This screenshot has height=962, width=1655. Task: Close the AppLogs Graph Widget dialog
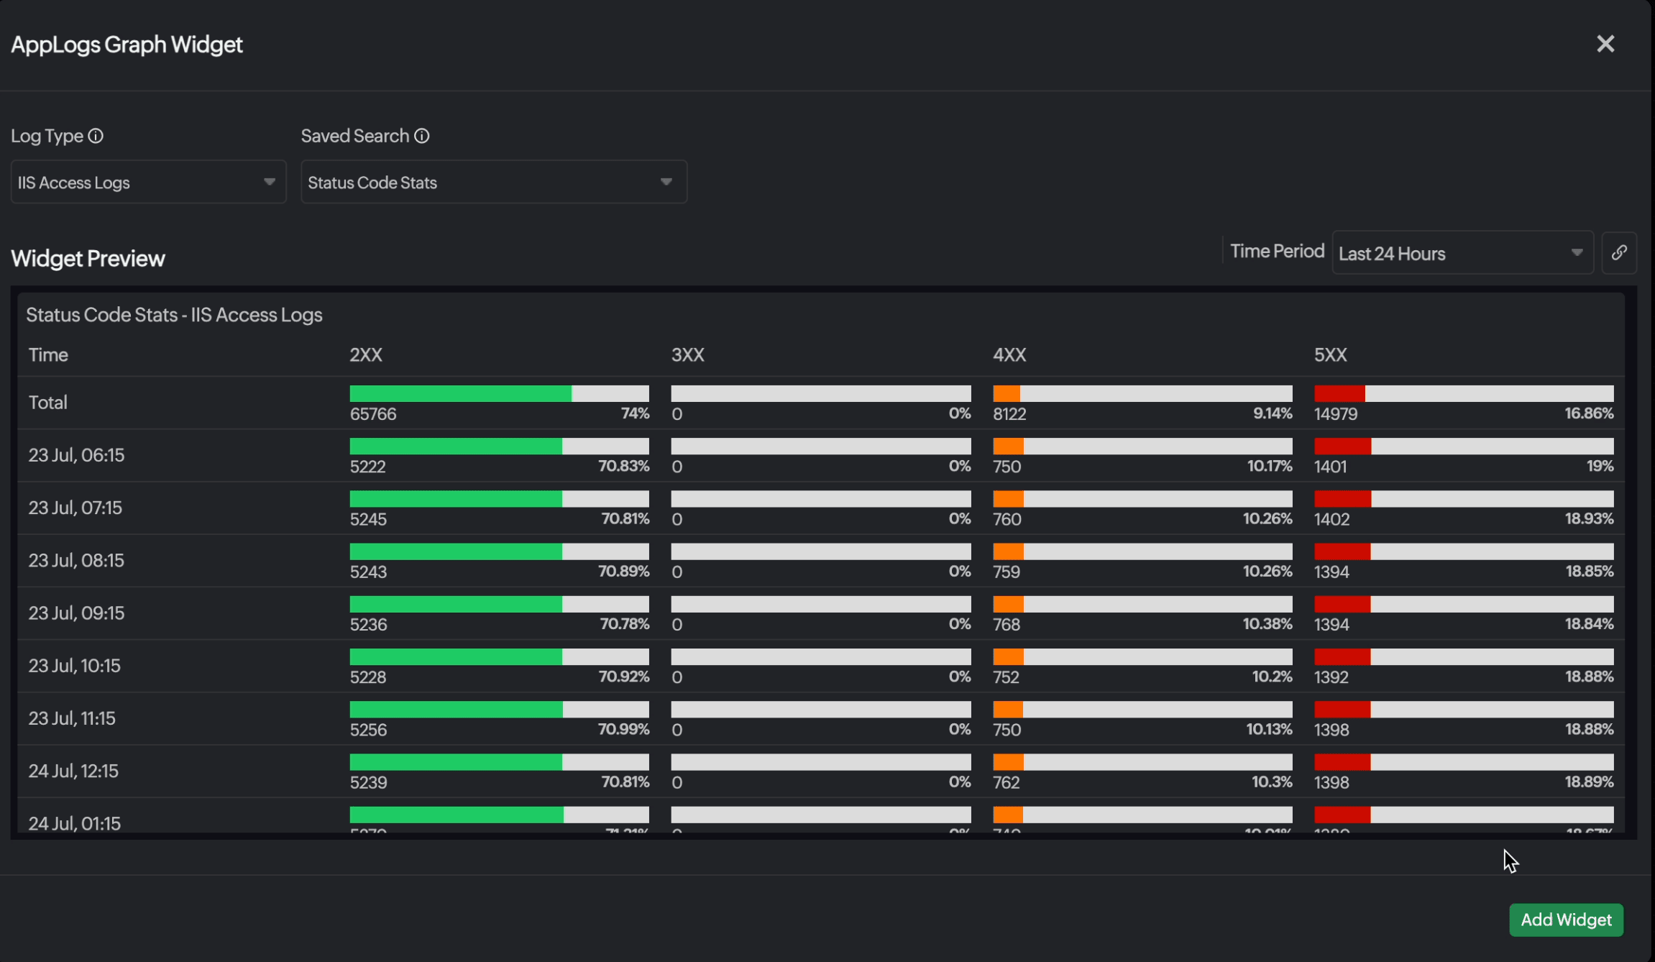click(x=1605, y=44)
